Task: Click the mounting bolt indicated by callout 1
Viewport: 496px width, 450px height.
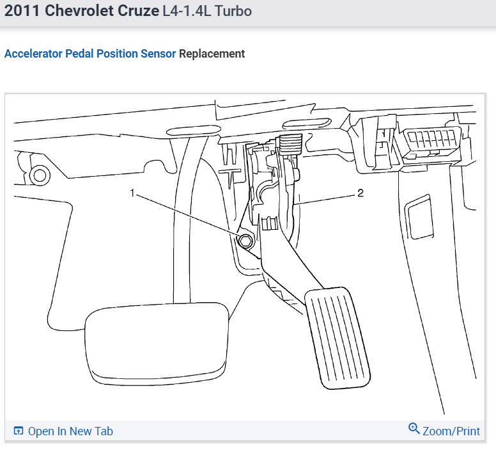Action: 245,241
